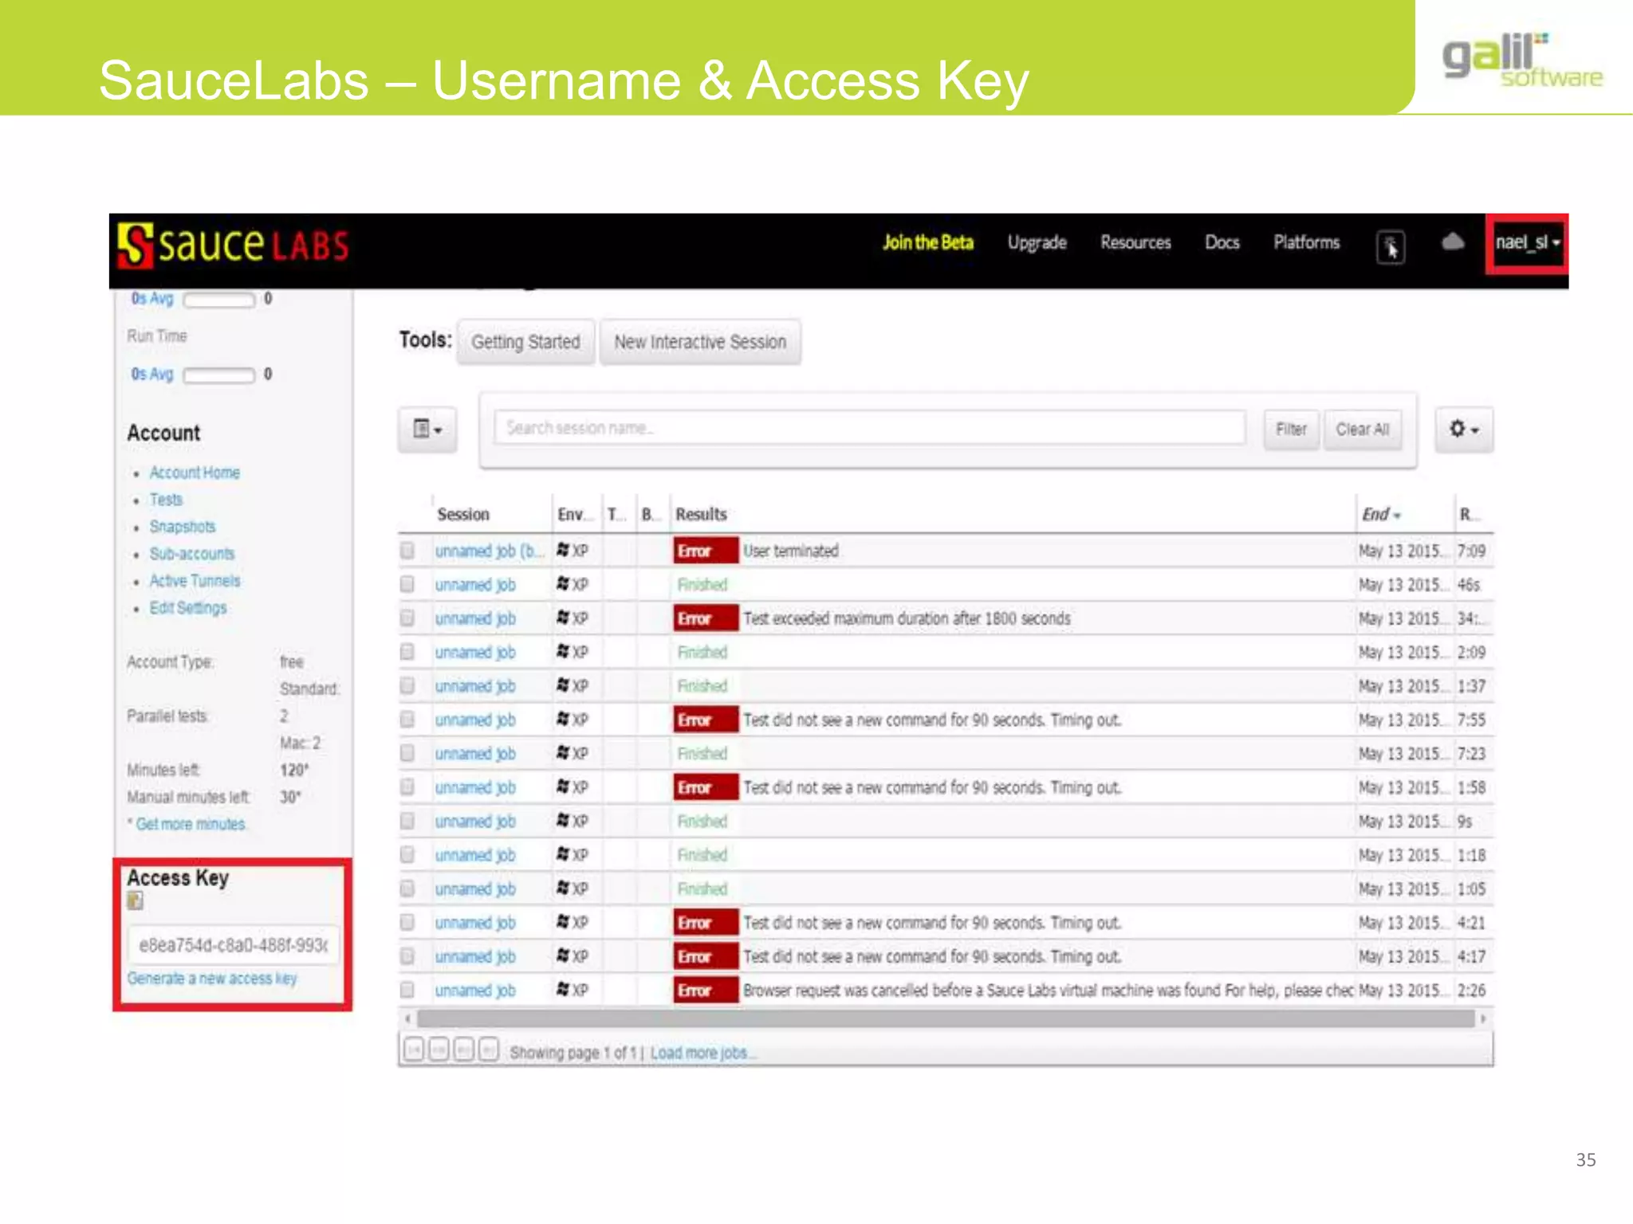Select checkbox for job with runtime 2:09
This screenshot has width=1633, height=1224.
(x=407, y=652)
